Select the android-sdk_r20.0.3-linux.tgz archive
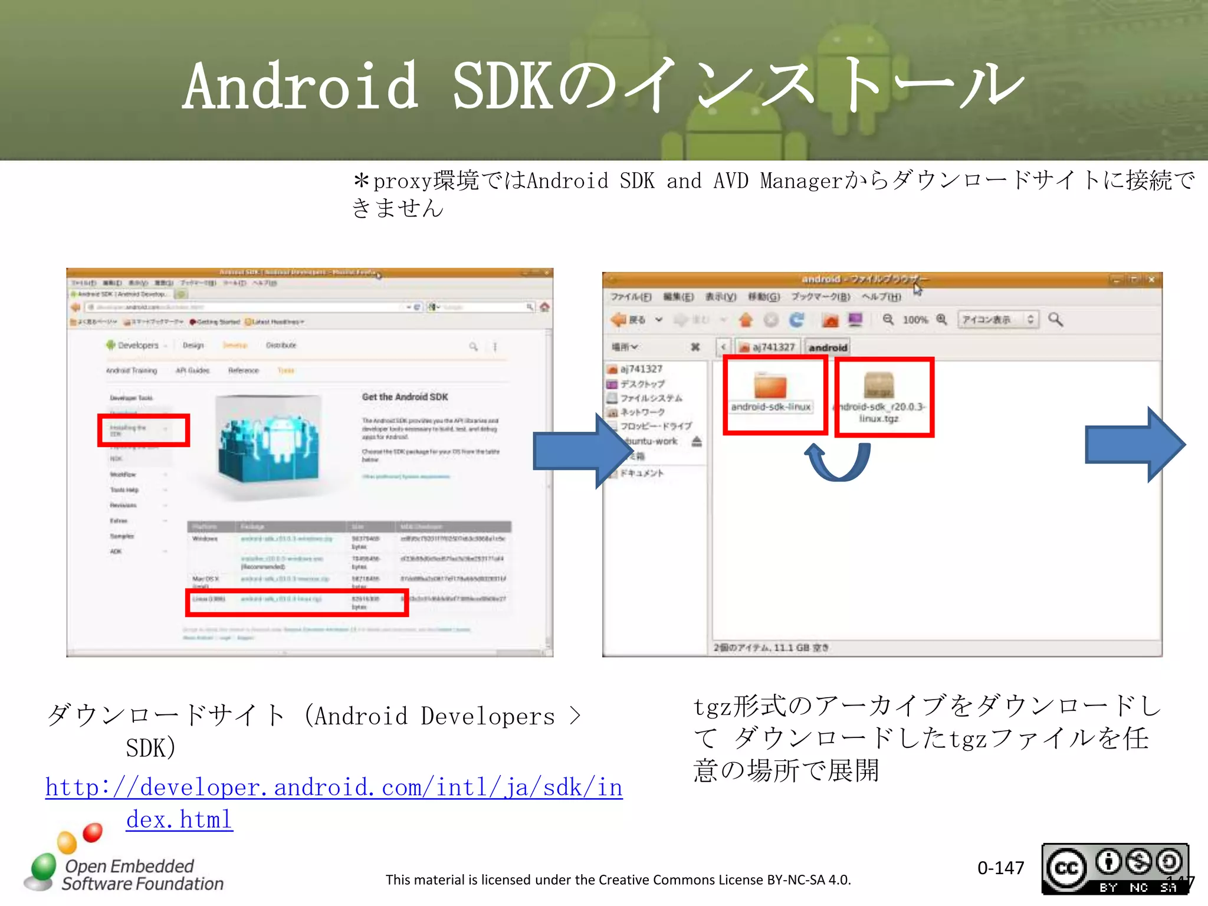The height and width of the screenshot is (906, 1208). (x=879, y=397)
